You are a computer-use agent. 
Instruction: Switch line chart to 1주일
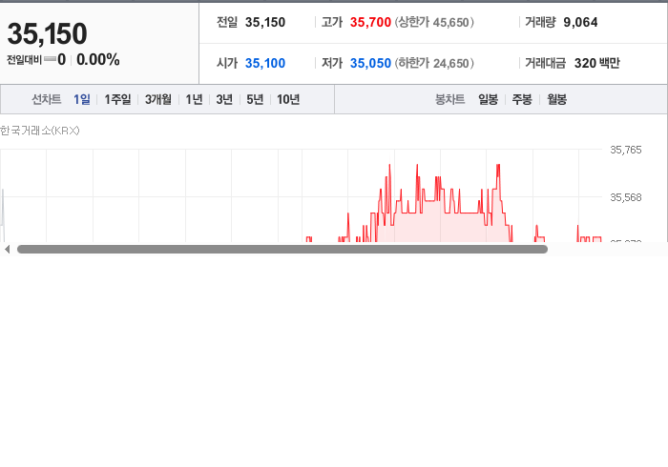[x=117, y=99]
